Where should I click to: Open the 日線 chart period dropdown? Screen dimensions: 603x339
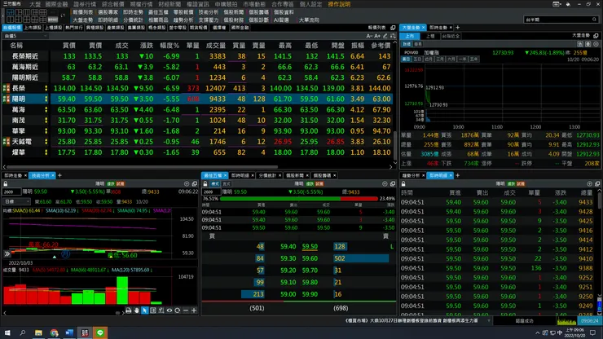(16, 201)
